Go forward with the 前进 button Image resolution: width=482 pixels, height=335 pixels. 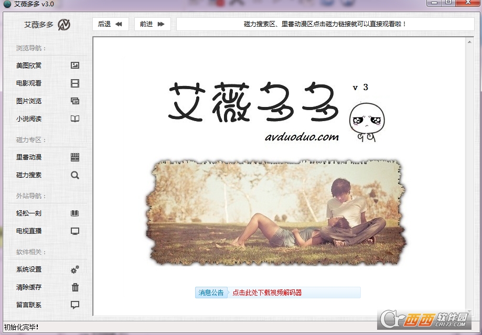click(152, 24)
